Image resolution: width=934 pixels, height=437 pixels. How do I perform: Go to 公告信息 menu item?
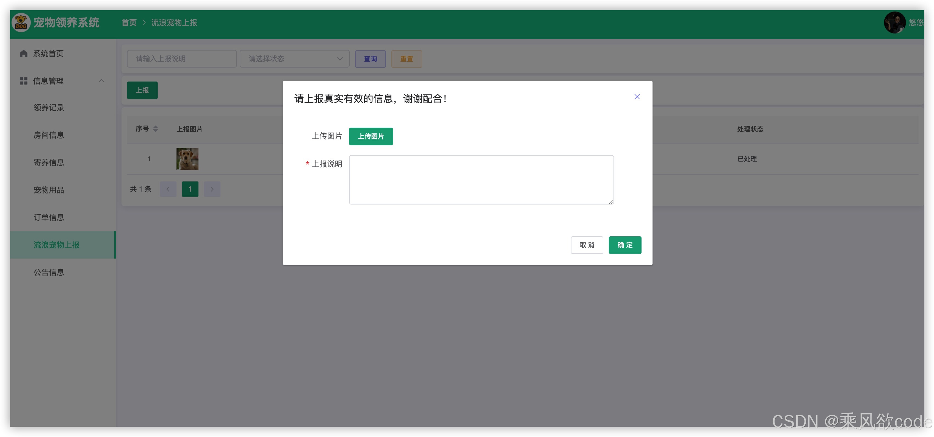(x=49, y=272)
